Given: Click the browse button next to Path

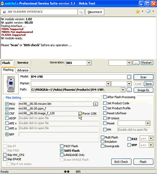Looking at the screenshot, I should 129,90.
